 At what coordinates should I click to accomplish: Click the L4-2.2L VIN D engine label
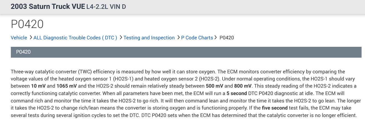pos(106,7)
